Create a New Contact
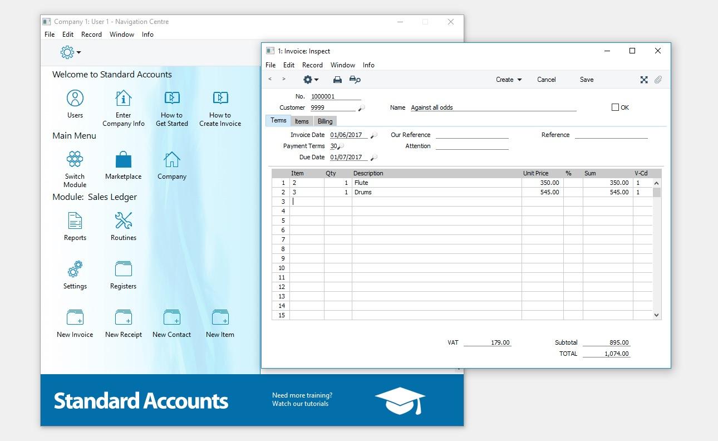The image size is (718, 441). (x=172, y=318)
